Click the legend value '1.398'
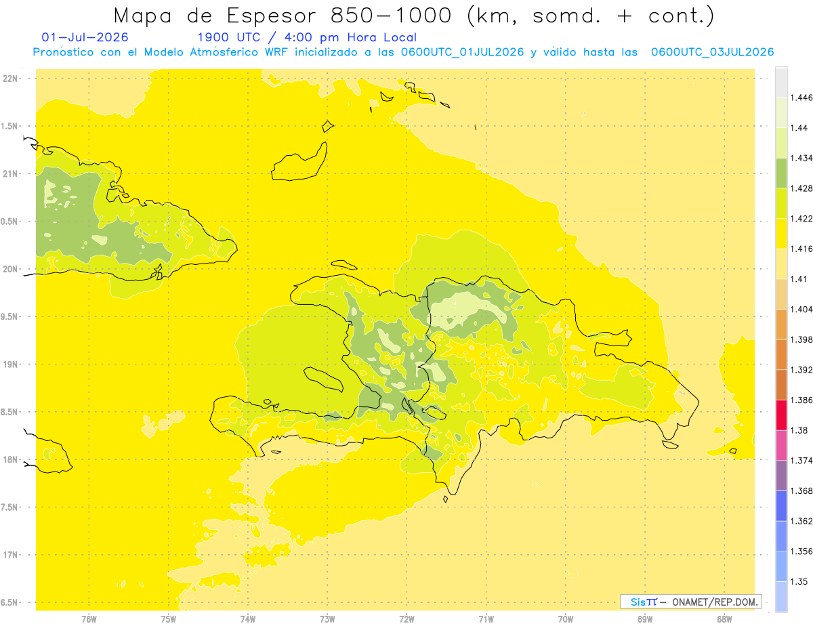Viewport: 813px width, 628px height. [x=802, y=339]
